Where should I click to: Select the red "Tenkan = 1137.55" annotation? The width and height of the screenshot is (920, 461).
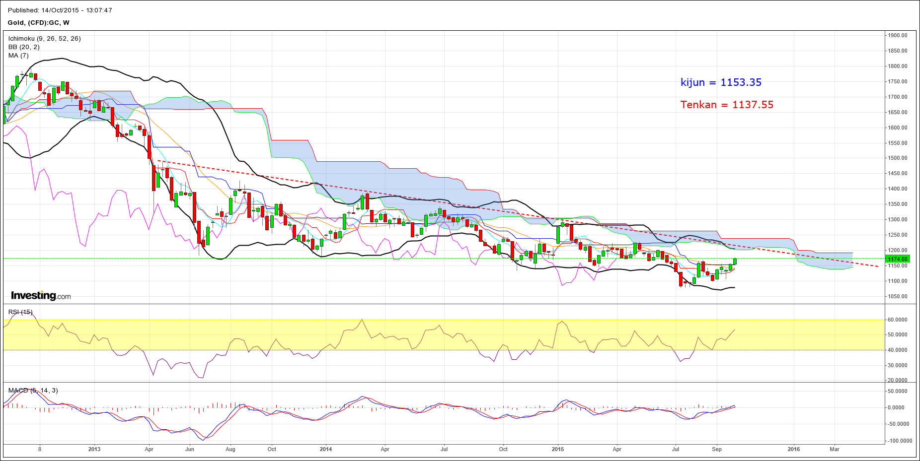(727, 105)
